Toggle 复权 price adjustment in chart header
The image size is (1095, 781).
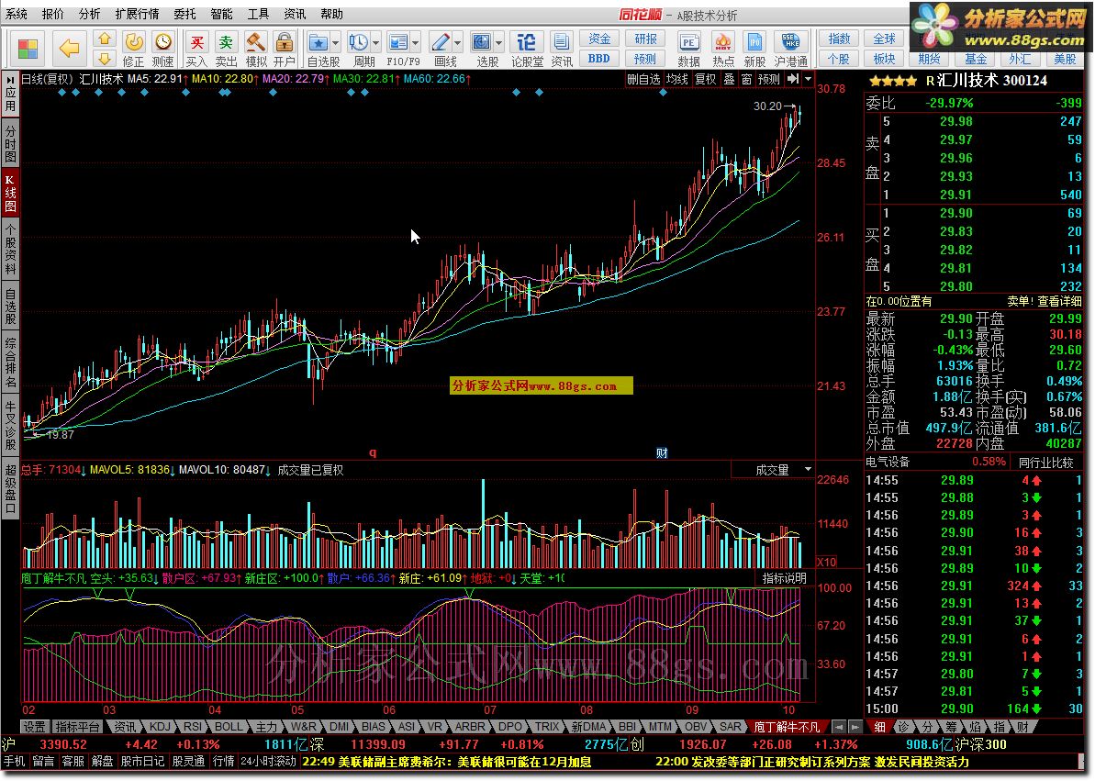(x=705, y=79)
